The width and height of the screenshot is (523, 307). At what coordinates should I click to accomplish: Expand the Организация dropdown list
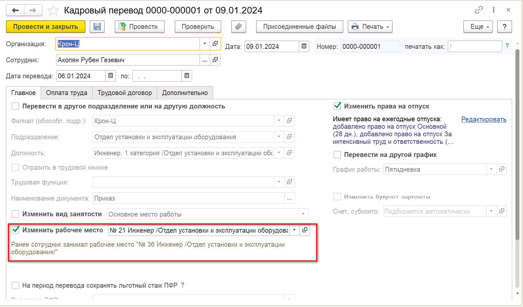point(205,44)
